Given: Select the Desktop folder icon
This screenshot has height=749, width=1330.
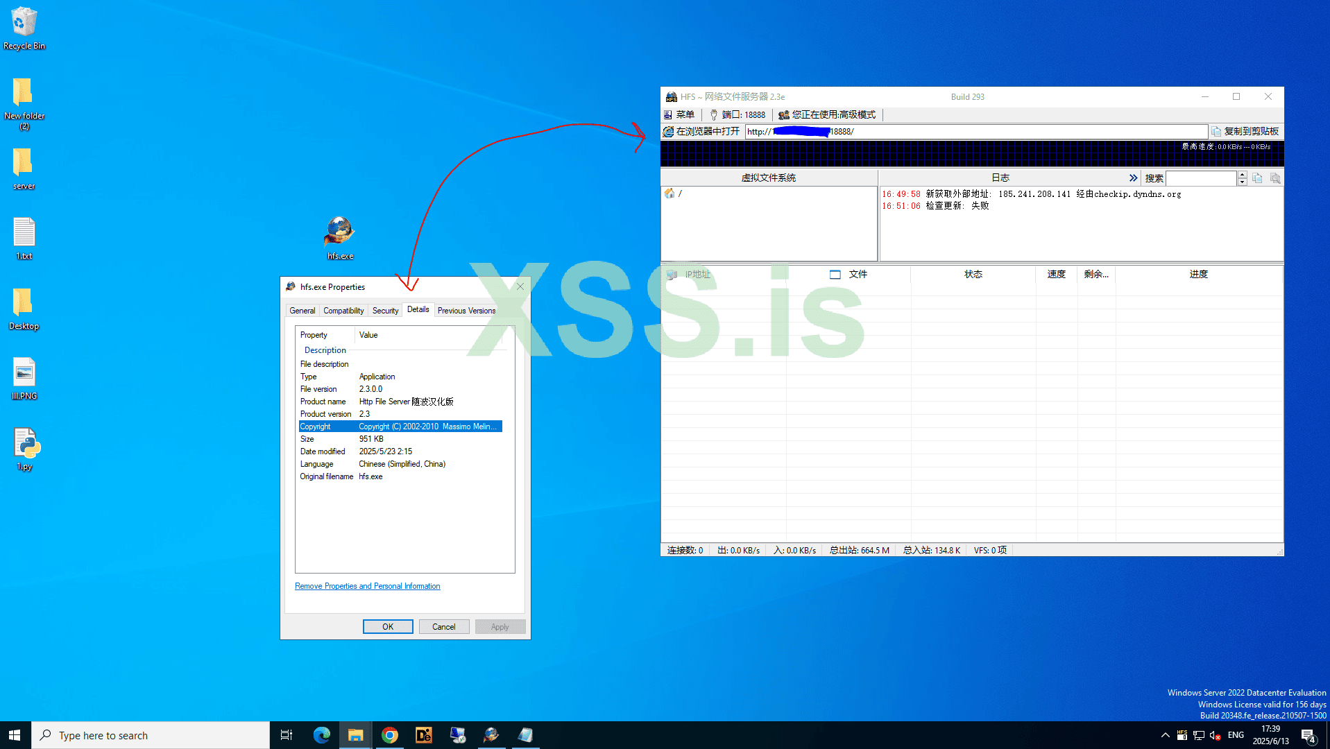Looking at the screenshot, I should (x=24, y=309).
